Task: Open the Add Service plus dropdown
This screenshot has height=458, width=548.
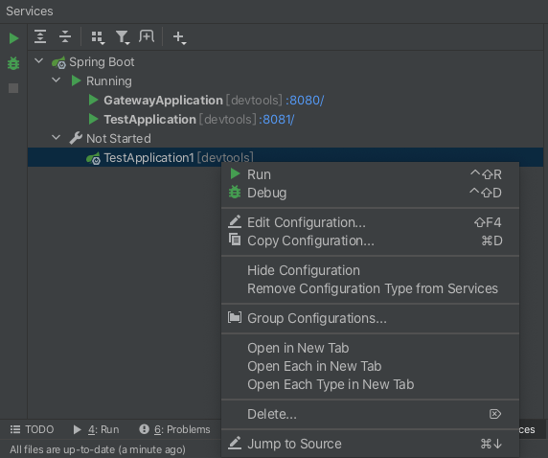Action: point(180,37)
